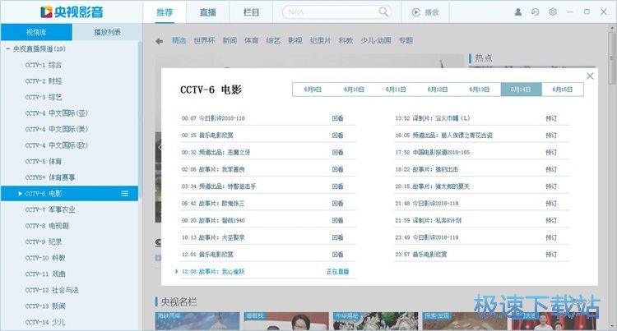The width and height of the screenshot is (617, 331).
Task: Click 预订 for the 16:05 频道出品
Action: 551,135
